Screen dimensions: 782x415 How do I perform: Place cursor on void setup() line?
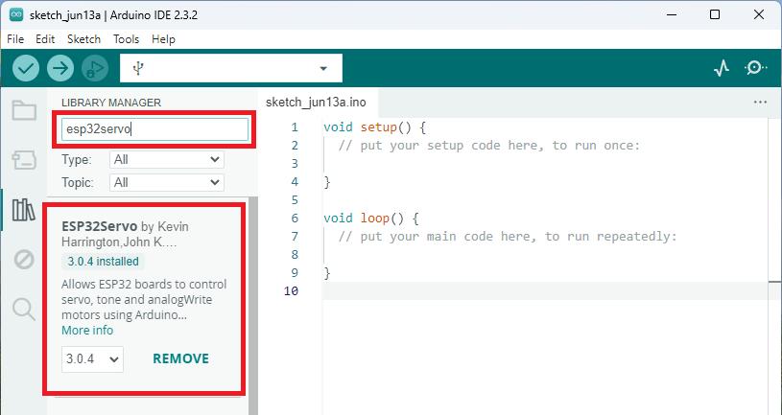(x=374, y=127)
